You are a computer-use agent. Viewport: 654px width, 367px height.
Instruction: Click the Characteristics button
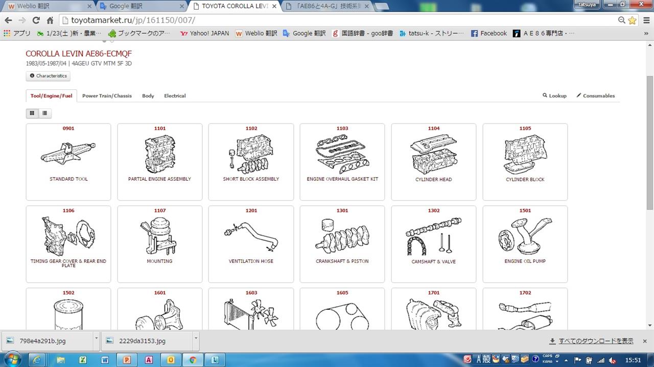click(48, 76)
